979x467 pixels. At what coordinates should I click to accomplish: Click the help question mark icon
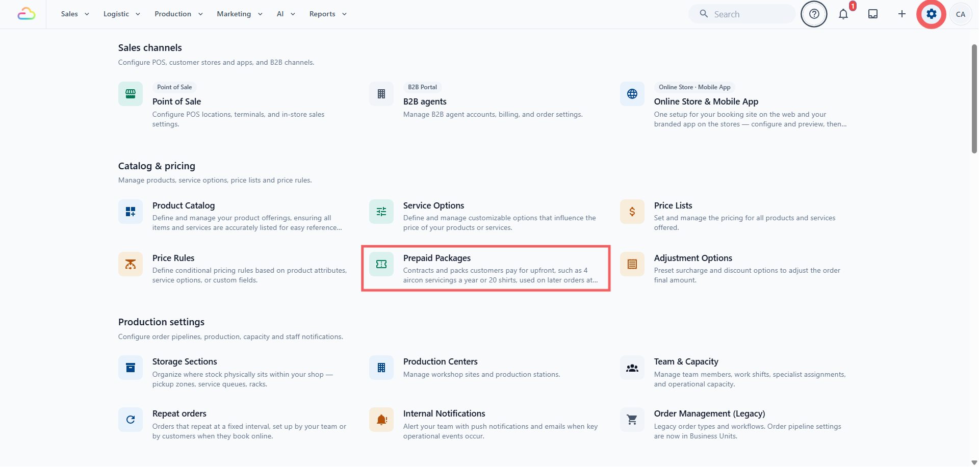[814, 14]
